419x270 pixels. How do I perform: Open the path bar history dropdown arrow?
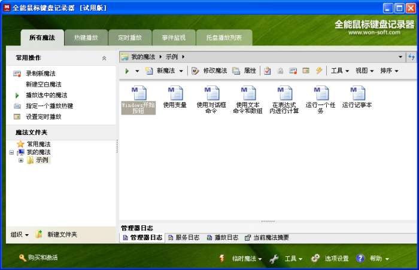coord(400,57)
